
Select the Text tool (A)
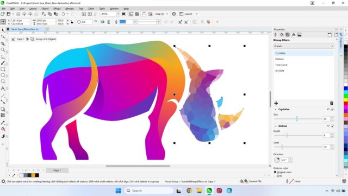(3, 88)
